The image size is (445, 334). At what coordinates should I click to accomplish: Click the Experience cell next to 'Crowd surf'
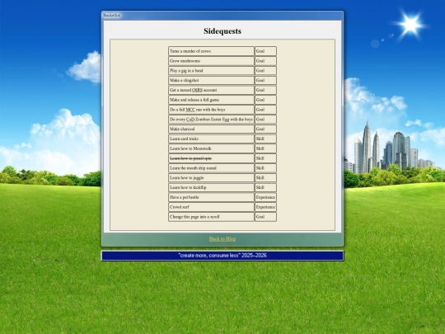pyautogui.click(x=265, y=207)
